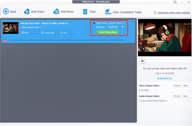Click the large video preview image
Viewport: 192px width, 126px height.
pos(165,37)
